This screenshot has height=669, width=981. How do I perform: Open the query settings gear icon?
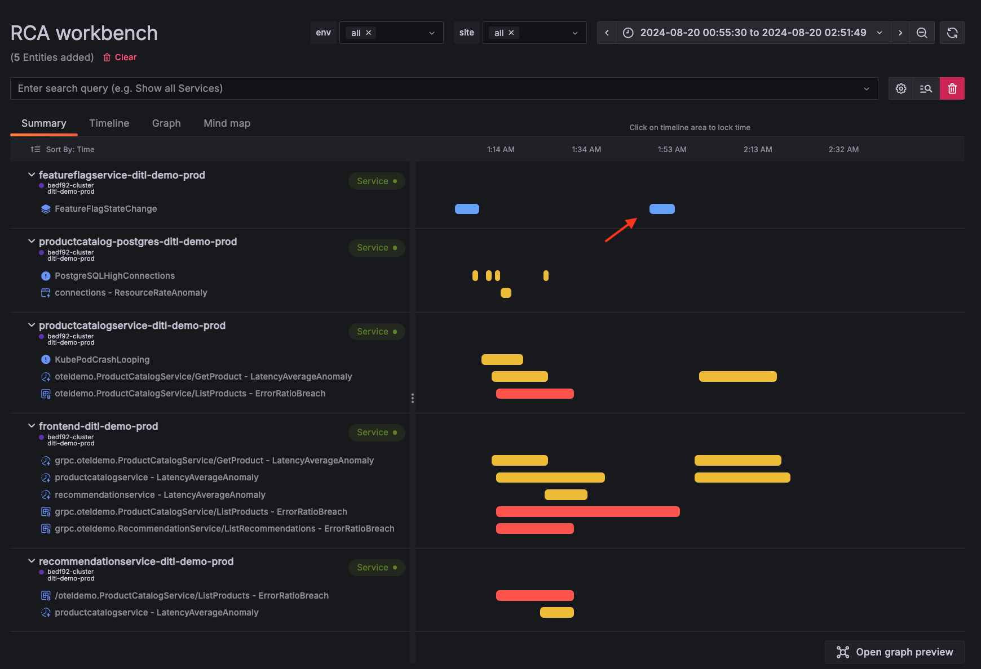900,88
